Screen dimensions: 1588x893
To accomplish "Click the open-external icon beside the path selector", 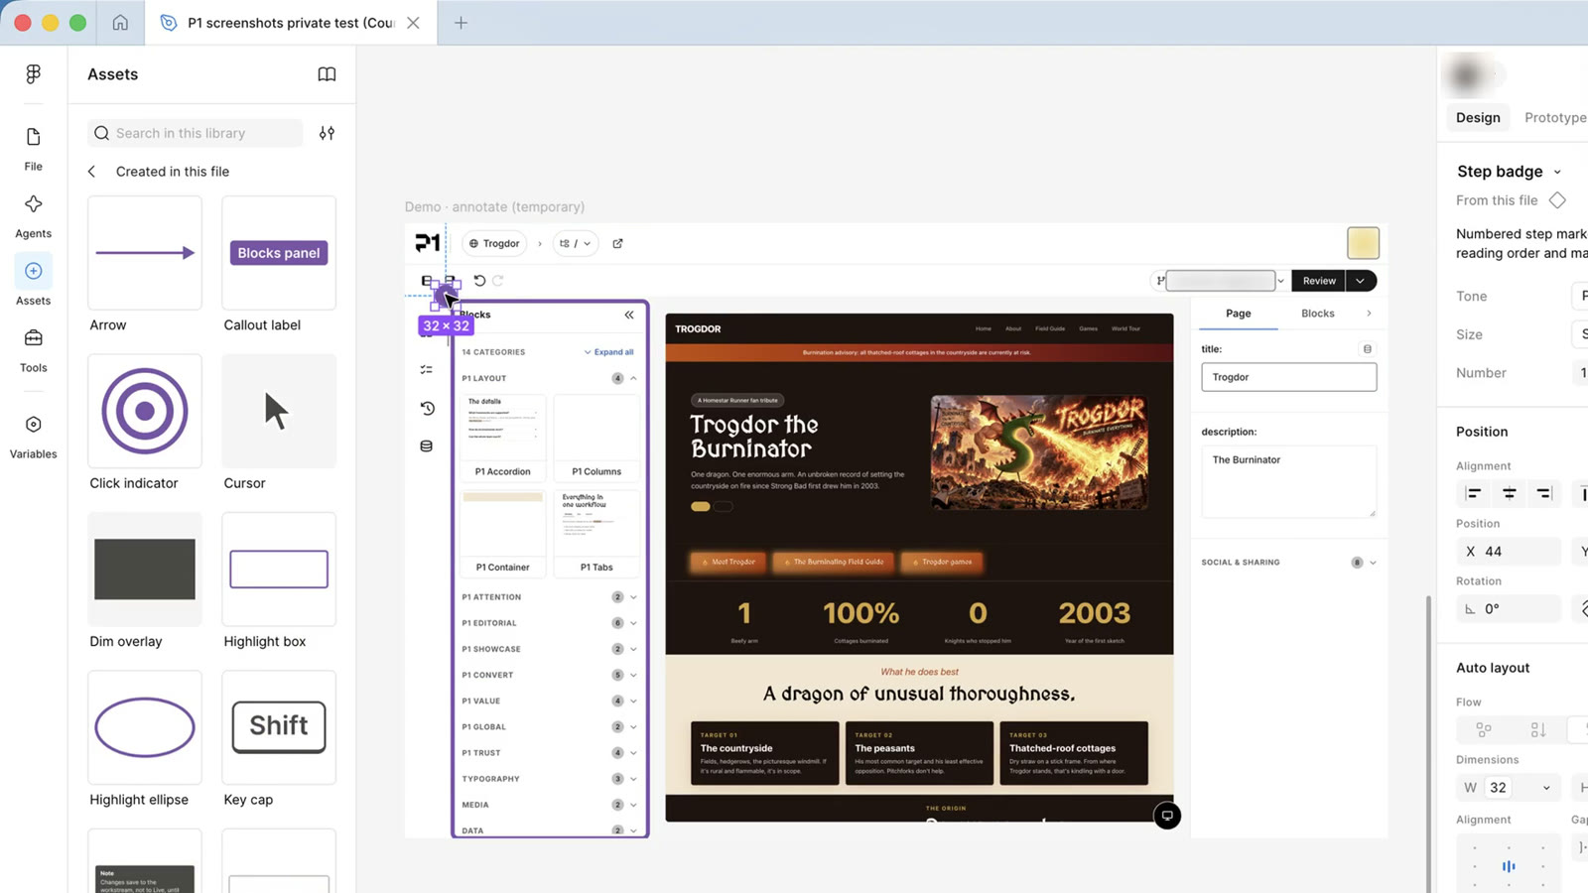I will pyautogui.click(x=617, y=243).
